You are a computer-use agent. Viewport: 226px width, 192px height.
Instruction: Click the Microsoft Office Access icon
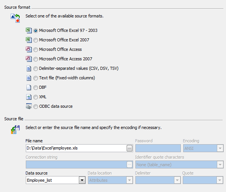pos(29,49)
